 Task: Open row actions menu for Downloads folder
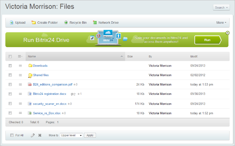click(20, 66)
